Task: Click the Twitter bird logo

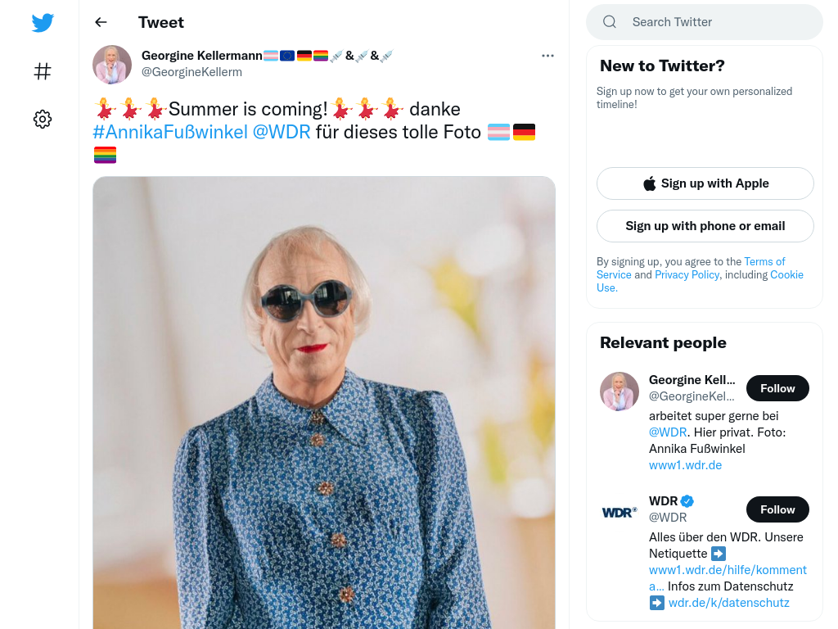Action: click(x=43, y=23)
